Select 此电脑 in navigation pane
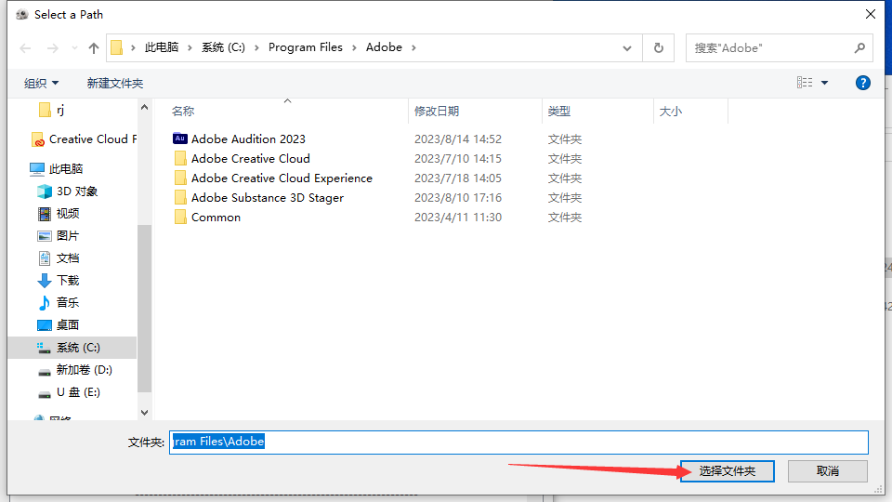Image resolution: width=892 pixels, height=502 pixels. click(56, 169)
